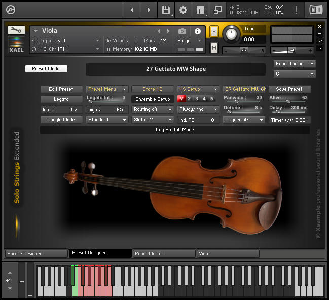Image resolution: width=329 pixels, height=300 pixels.
Task: Click the NI logo icon
Action: [x=316, y=10]
